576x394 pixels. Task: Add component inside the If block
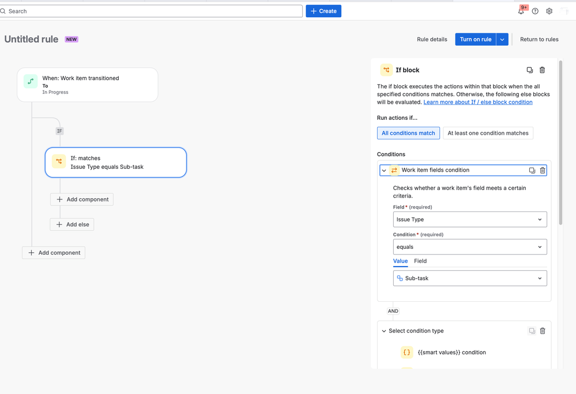[x=82, y=199]
